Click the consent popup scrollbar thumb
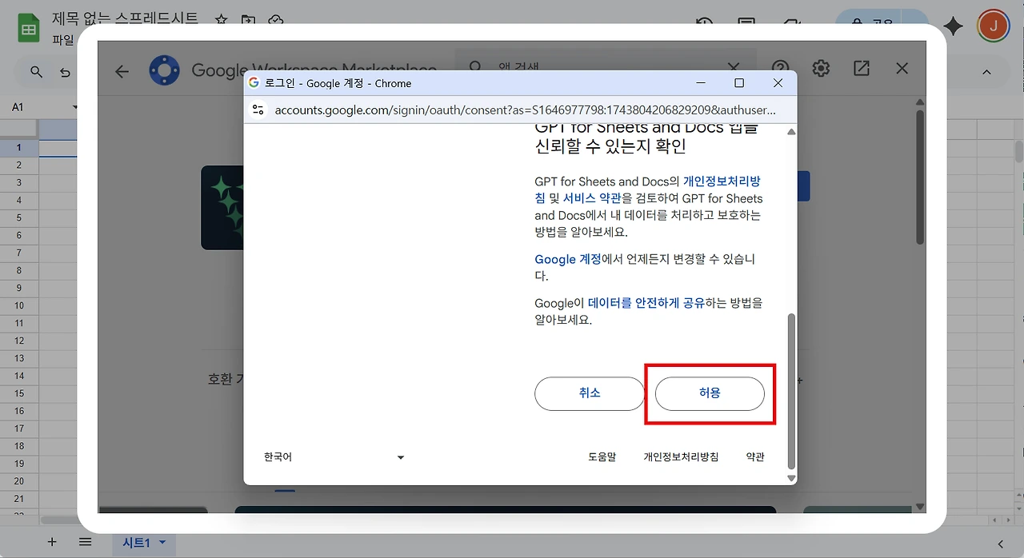1024x558 pixels. (x=791, y=391)
